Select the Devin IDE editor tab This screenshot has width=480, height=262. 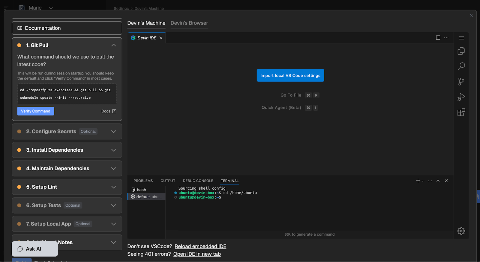pos(147,38)
